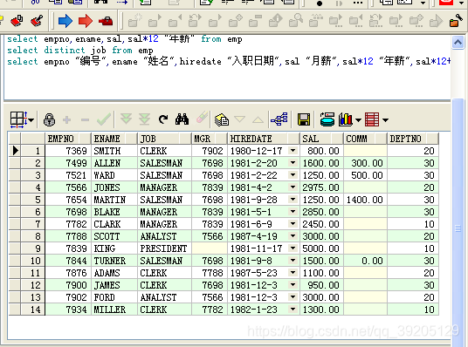Screen dimensions: 468x347
Task: Click the JOB column header
Action: point(164,139)
